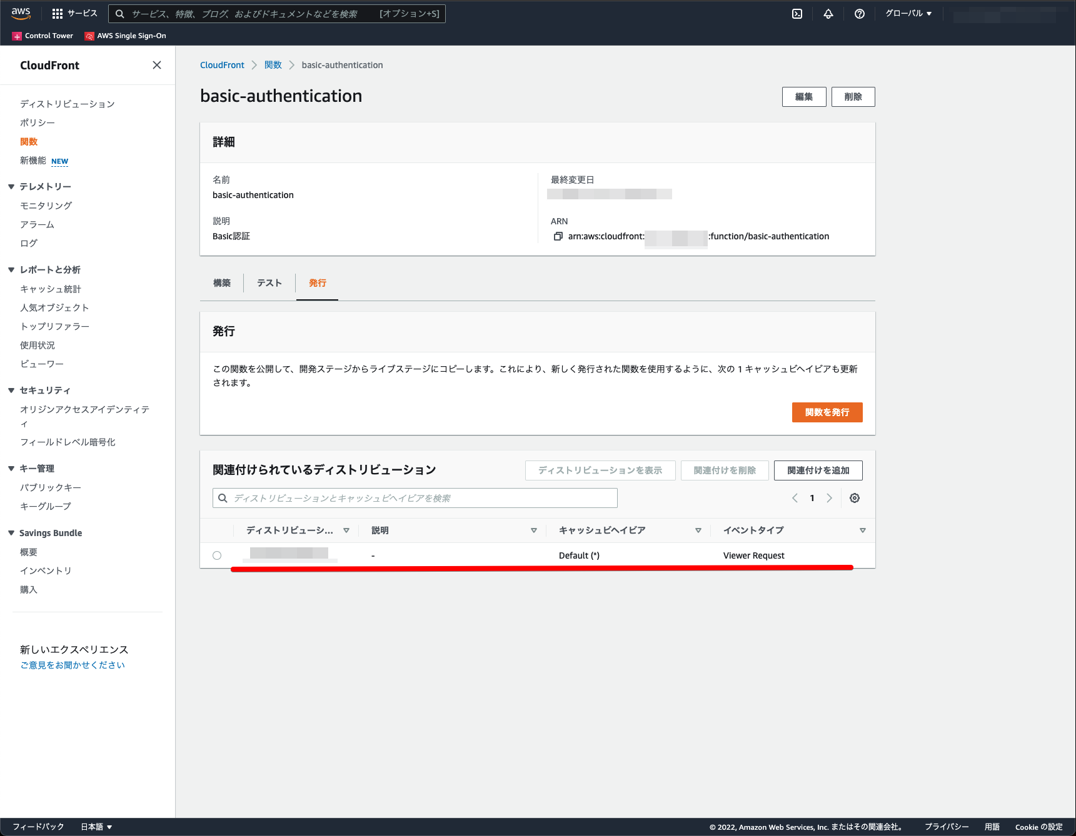This screenshot has width=1076, height=836.
Task: Open the help question mark menu
Action: pyautogui.click(x=860, y=14)
